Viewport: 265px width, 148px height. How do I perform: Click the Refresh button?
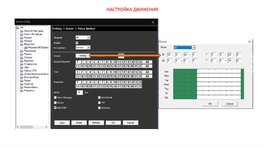point(96,123)
